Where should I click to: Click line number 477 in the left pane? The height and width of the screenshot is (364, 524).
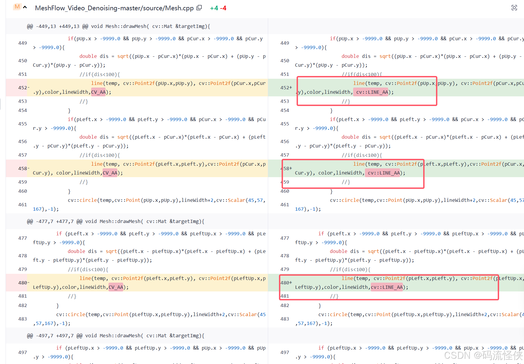[x=23, y=238]
